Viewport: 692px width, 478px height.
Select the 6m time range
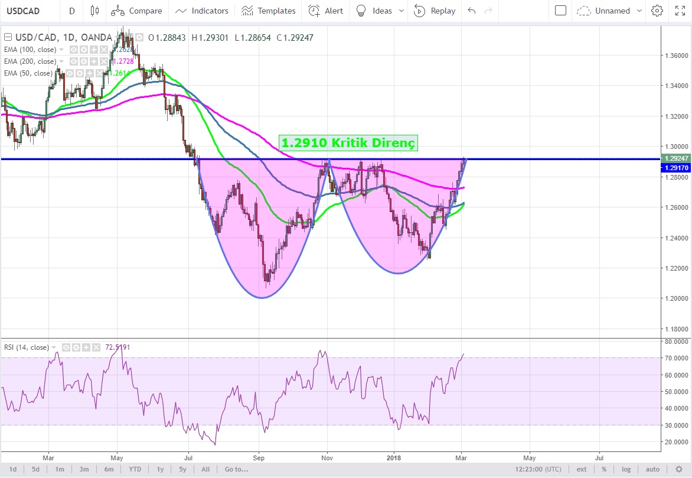[109, 469]
